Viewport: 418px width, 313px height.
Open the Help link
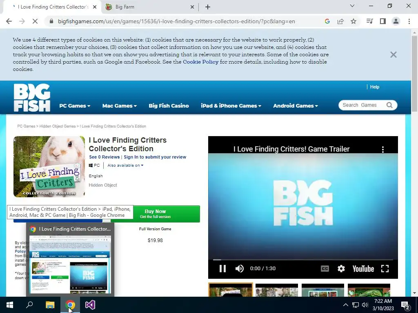point(375,87)
